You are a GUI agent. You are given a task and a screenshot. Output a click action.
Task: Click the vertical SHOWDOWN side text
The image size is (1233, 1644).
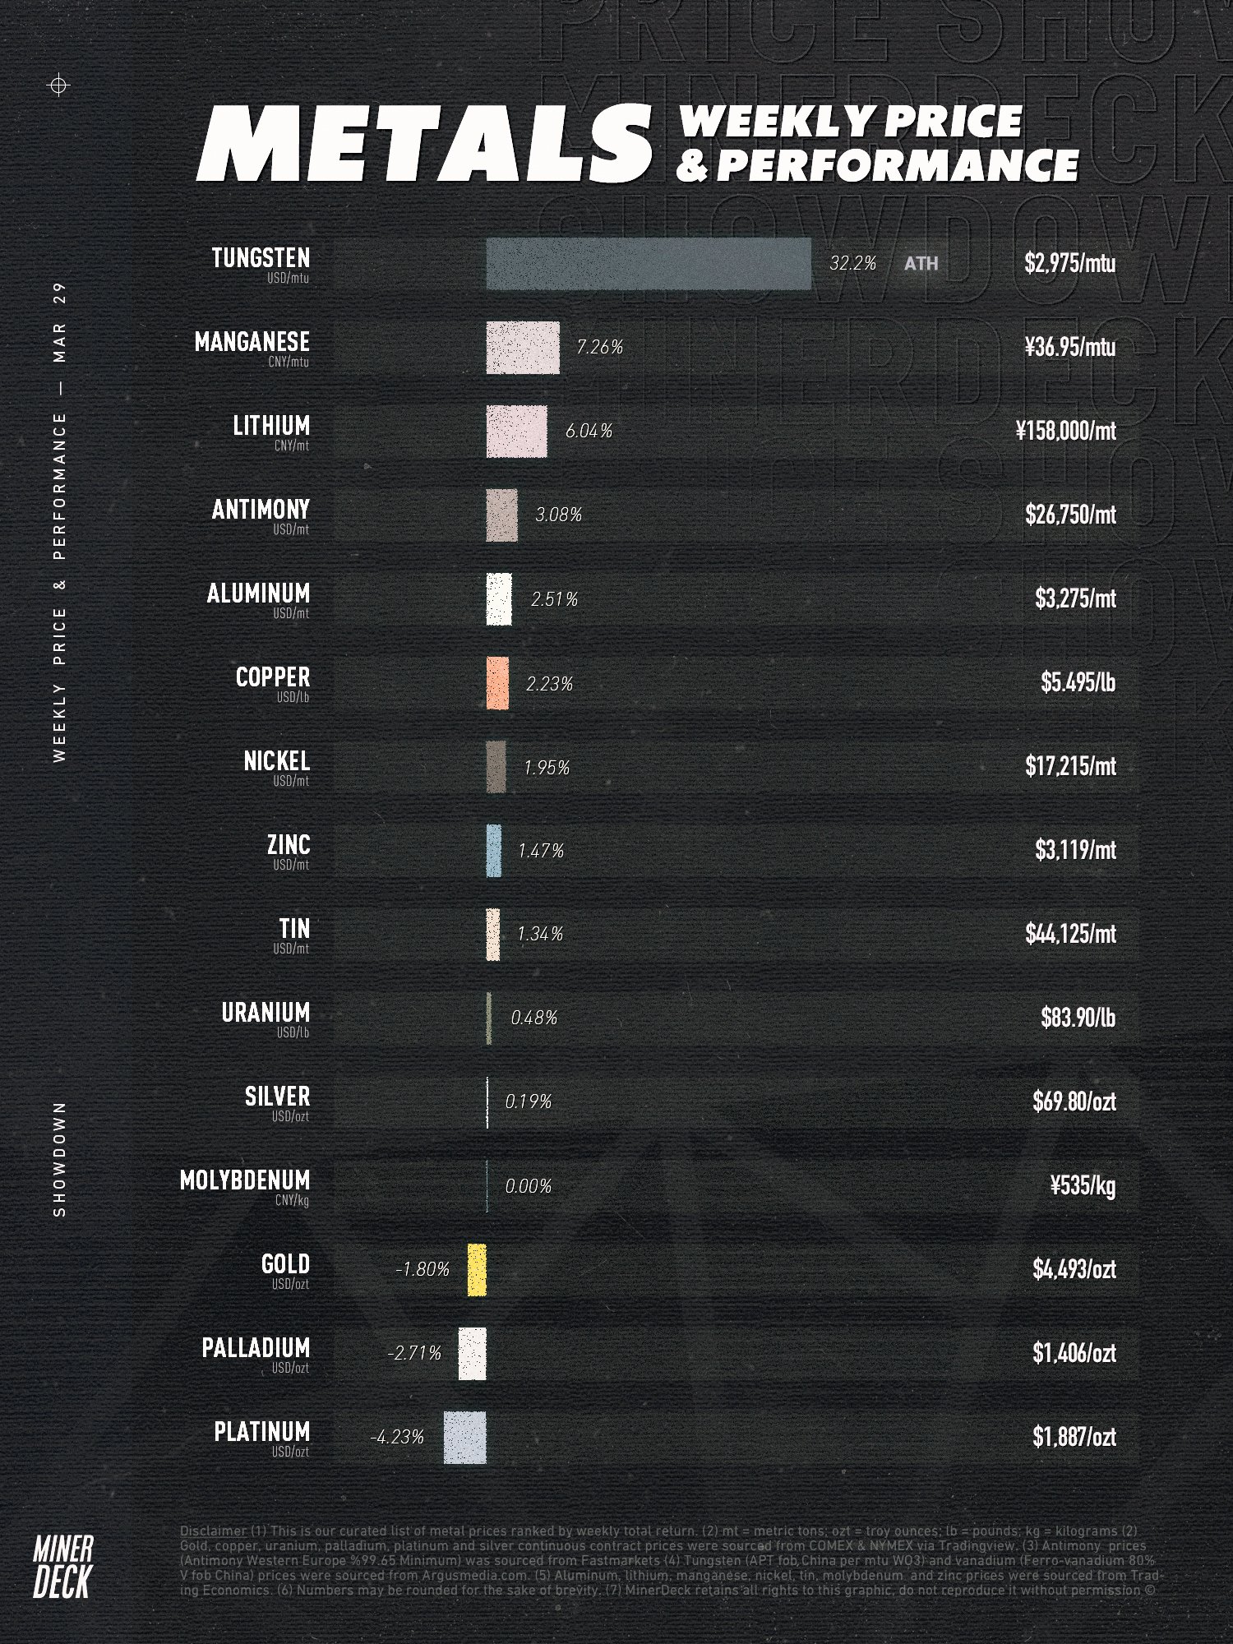(x=59, y=1158)
